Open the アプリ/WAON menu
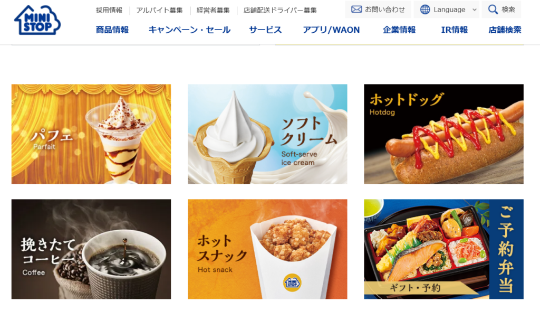 tap(331, 30)
